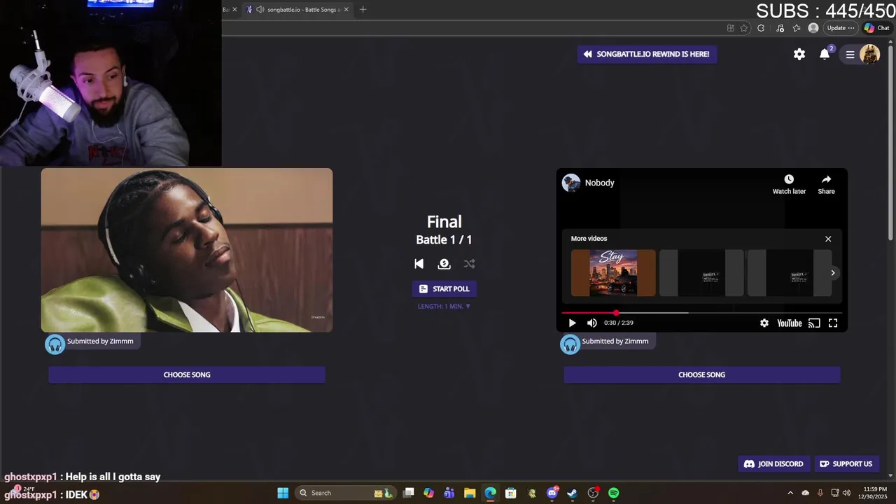Open Support Us button
The width and height of the screenshot is (896, 504).
point(846,463)
